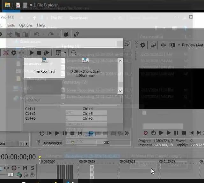Go to start in the trimmer transport
This screenshot has width=204, height=183.
pos(80,133)
